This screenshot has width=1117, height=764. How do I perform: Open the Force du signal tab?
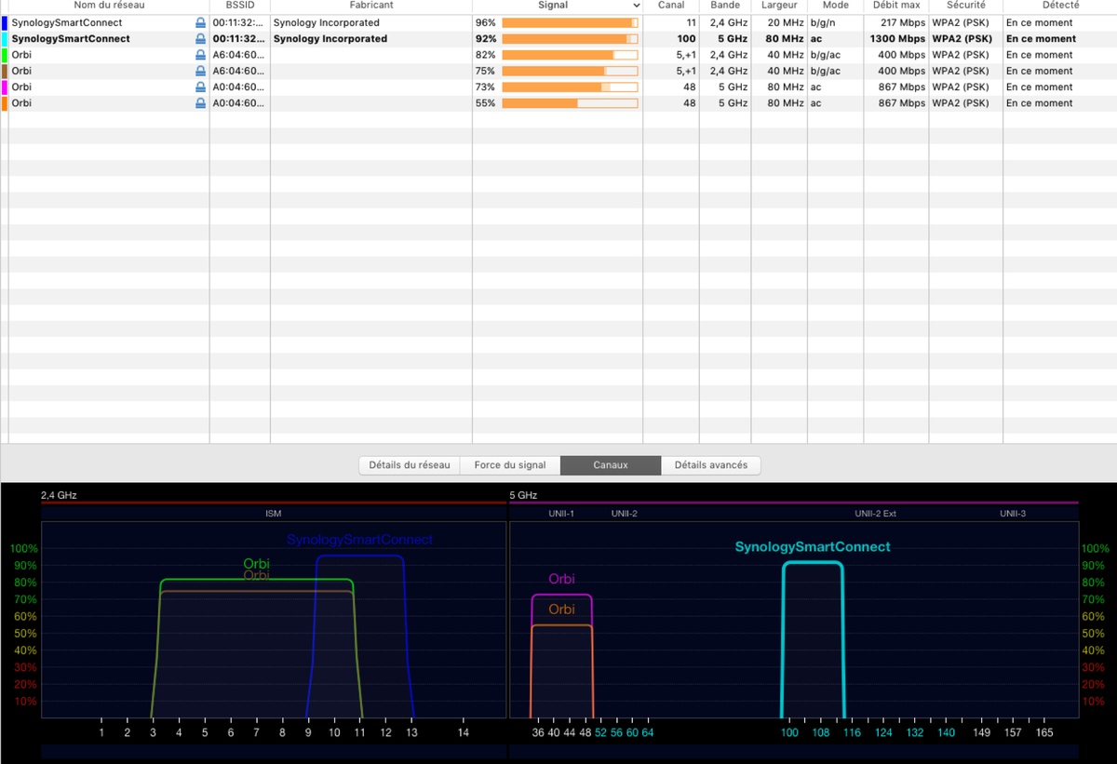pos(510,465)
